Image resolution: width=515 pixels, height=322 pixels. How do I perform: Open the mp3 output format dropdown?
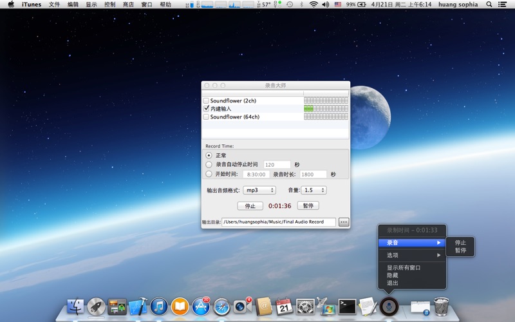pyautogui.click(x=259, y=190)
